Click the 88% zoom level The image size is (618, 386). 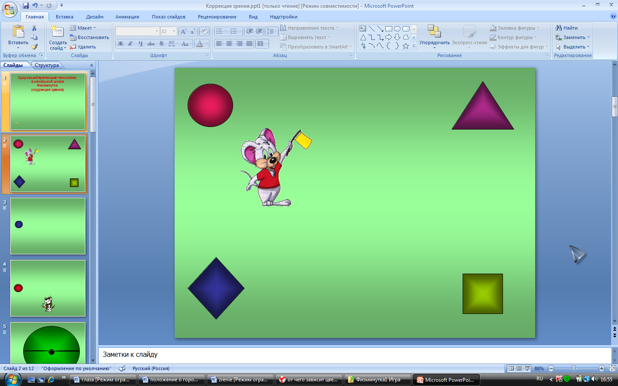[539, 368]
